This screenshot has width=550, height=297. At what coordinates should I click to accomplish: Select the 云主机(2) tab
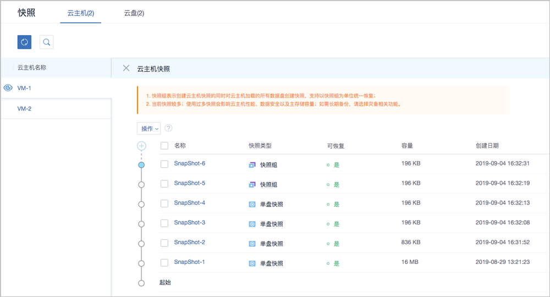click(x=80, y=13)
